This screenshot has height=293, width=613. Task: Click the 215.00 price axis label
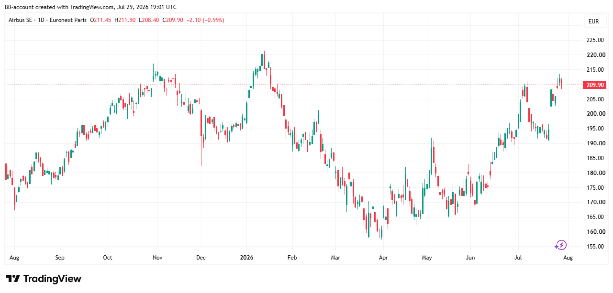click(x=596, y=70)
